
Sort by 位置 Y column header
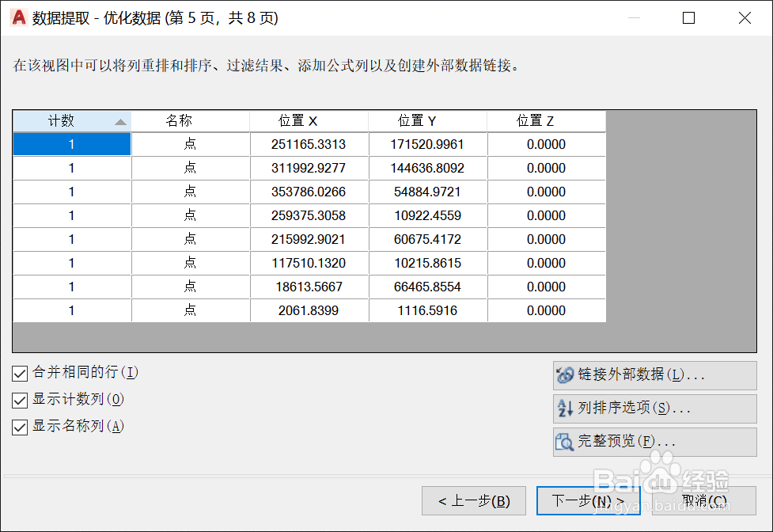pos(428,121)
